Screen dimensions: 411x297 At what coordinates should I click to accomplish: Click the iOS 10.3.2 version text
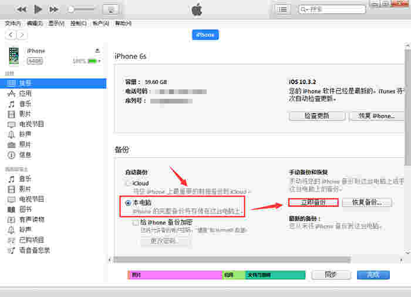[302, 82]
